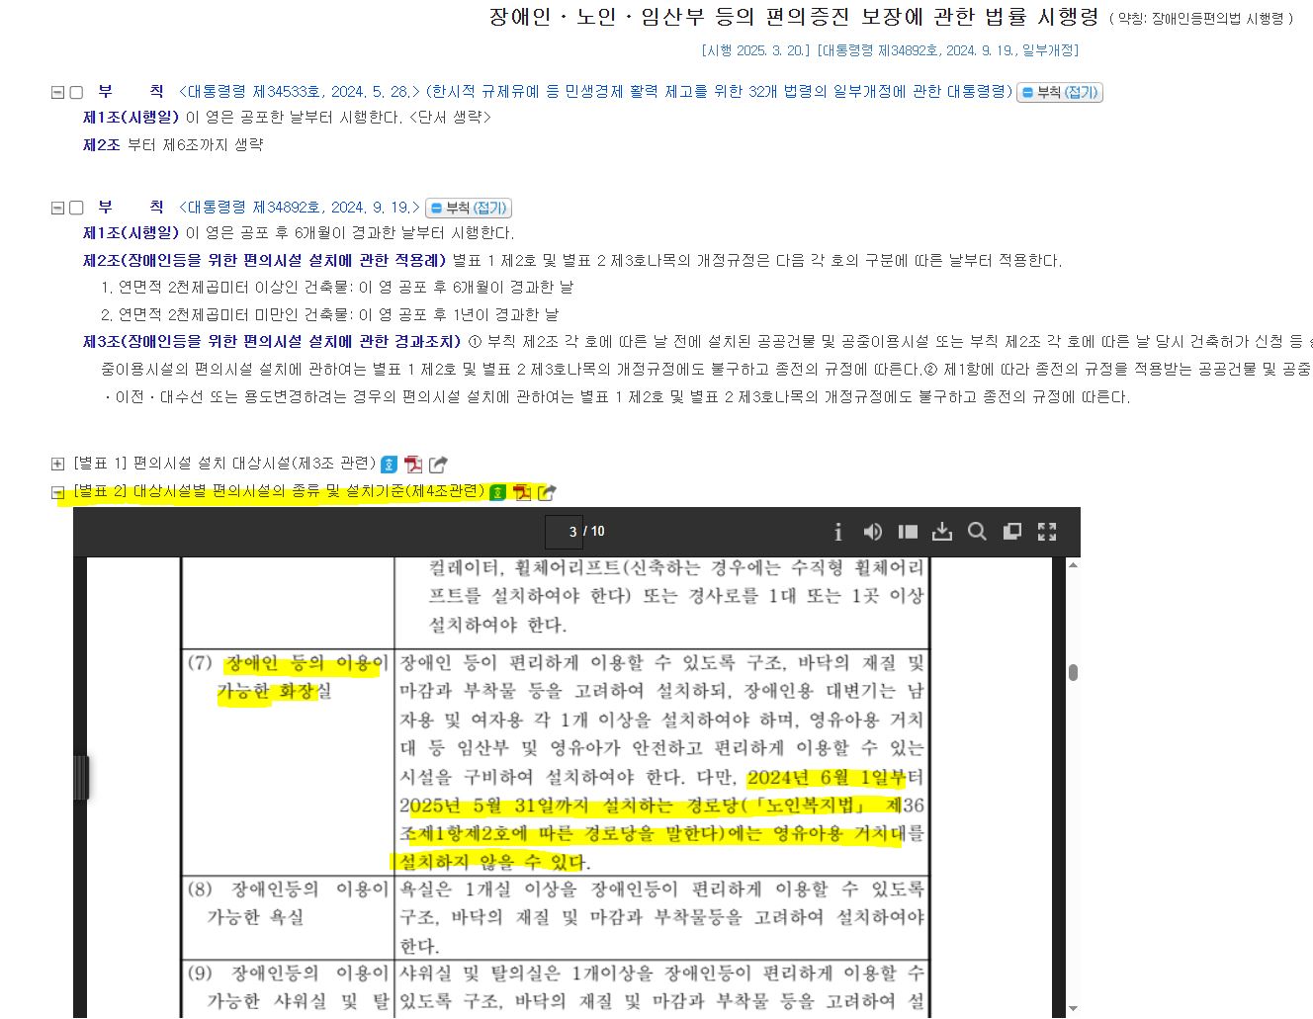Check the box for 제34892호 부칙
Viewport: 1313px width, 1019px height.
click(x=76, y=208)
